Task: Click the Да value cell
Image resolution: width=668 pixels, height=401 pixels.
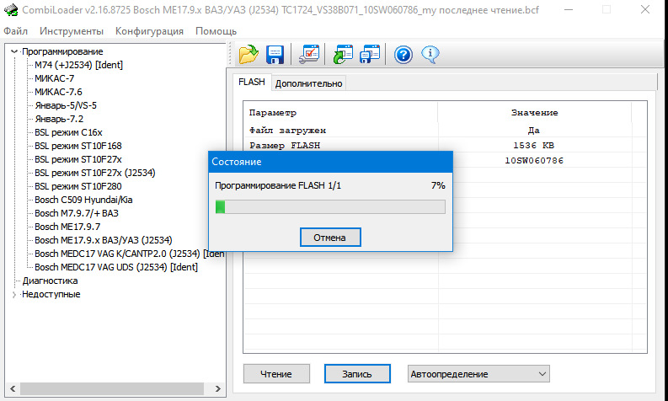Action: pos(533,131)
